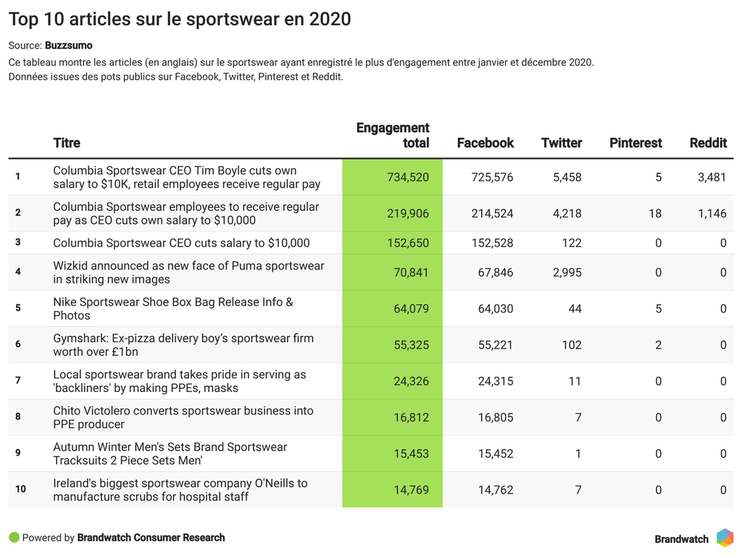Click the Nike Shoe Box Bag article
The width and height of the screenshot is (742, 558).
(x=173, y=309)
